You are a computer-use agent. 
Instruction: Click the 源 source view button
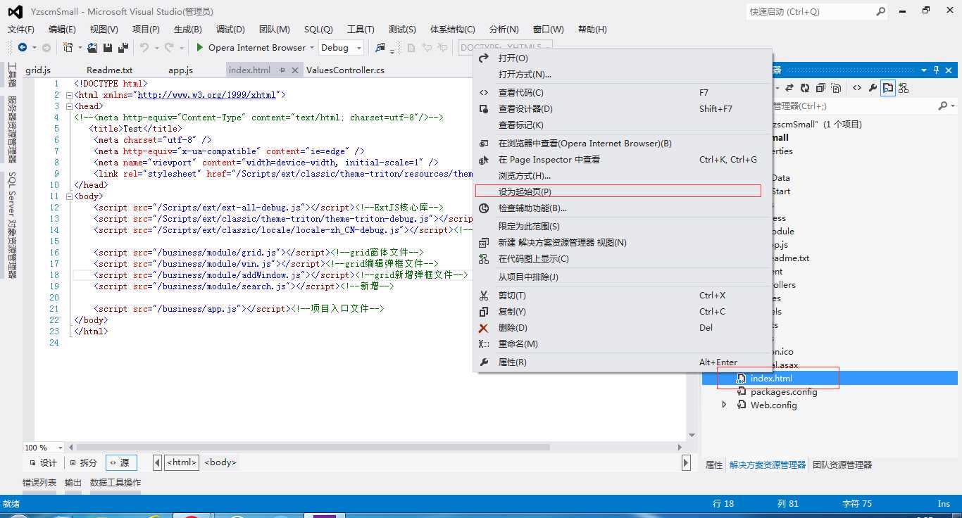click(x=121, y=462)
